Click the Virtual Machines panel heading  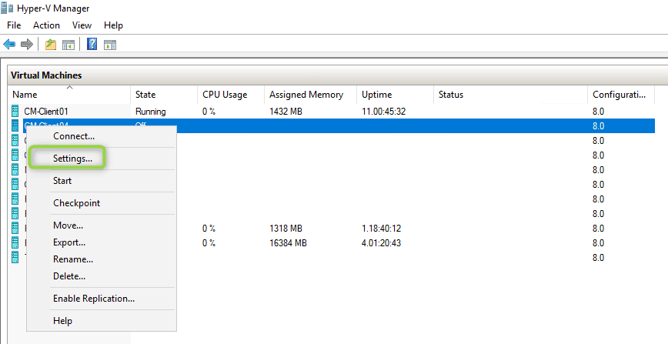click(x=46, y=75)
